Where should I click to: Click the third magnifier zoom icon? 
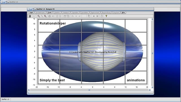point(45,16)
